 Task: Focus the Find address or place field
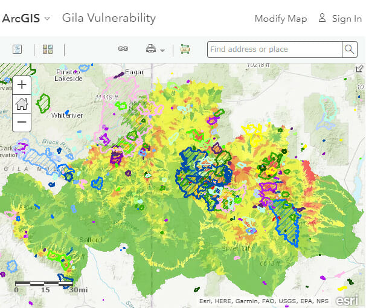274,50
